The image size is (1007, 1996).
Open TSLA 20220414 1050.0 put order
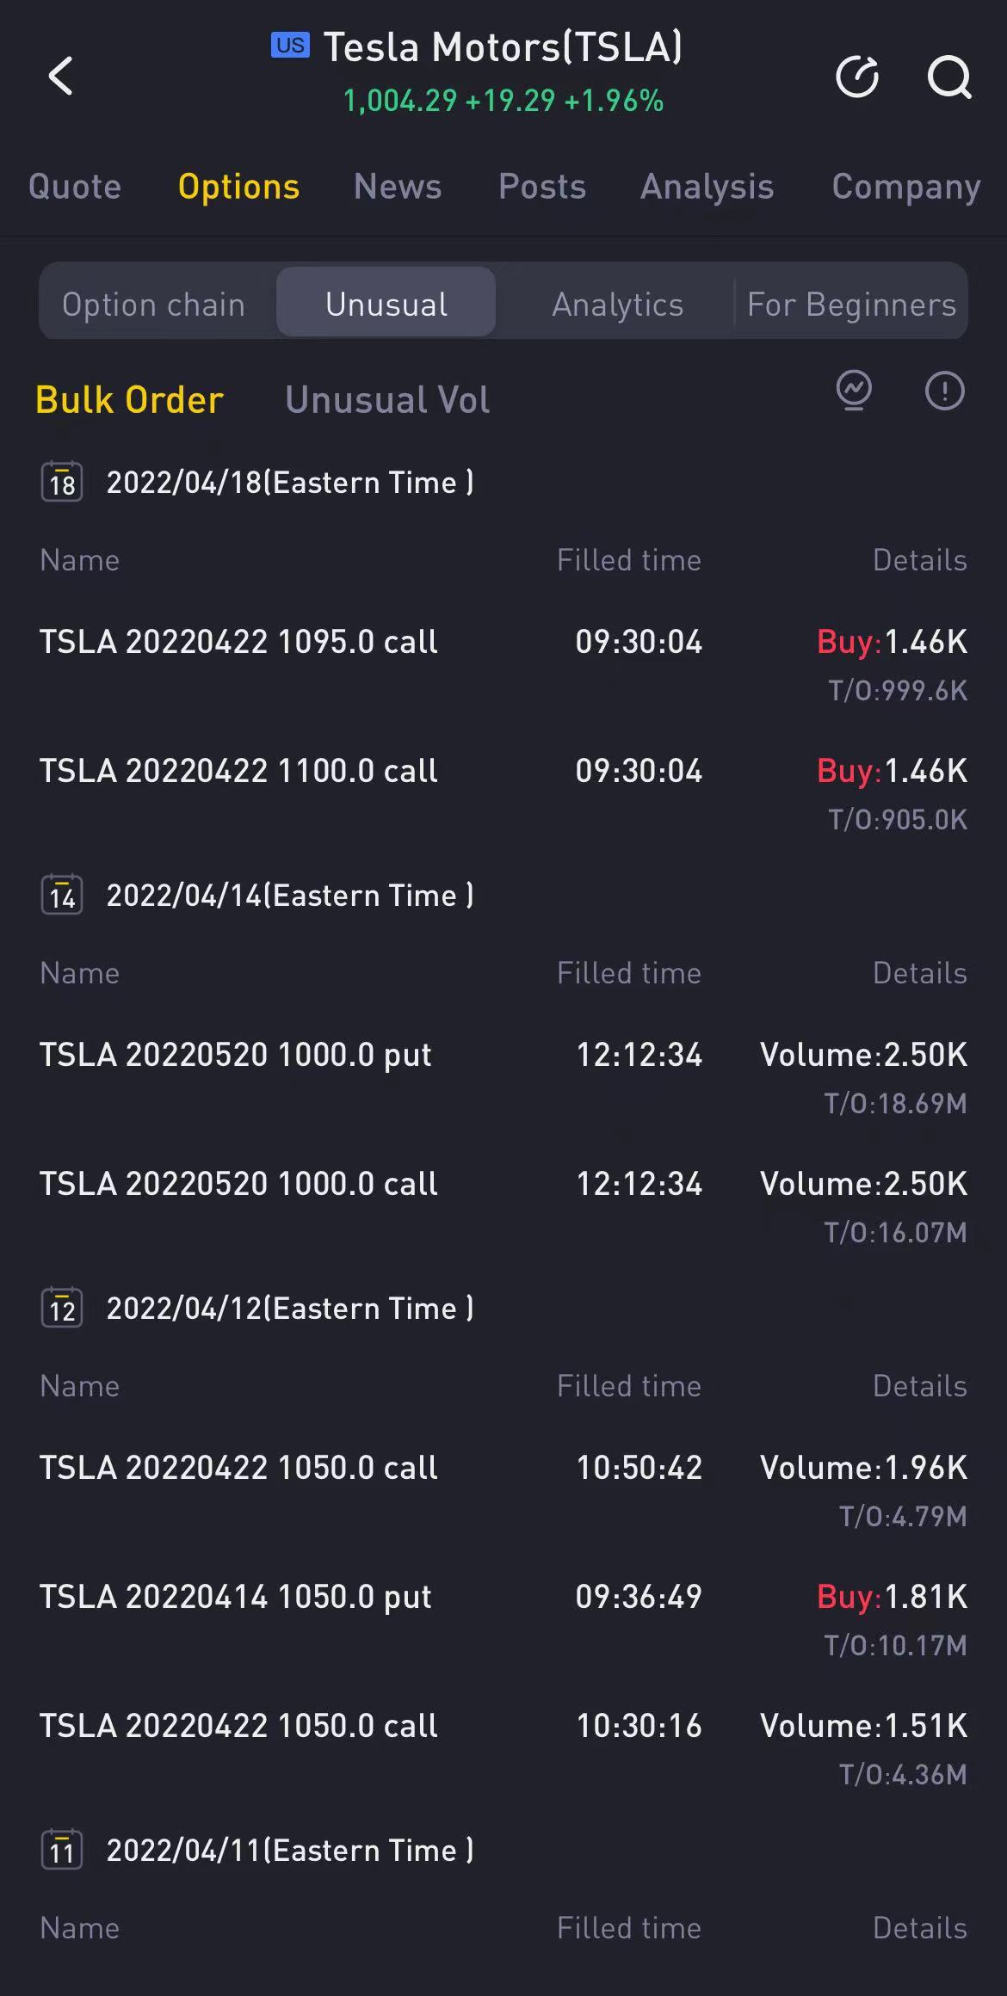click(236, 1597)
